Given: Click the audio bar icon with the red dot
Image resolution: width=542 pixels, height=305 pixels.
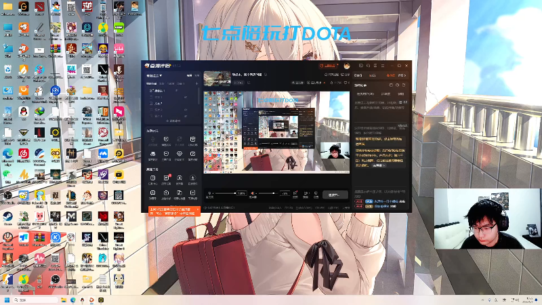Looking at the screenshot, I should 295,193.
